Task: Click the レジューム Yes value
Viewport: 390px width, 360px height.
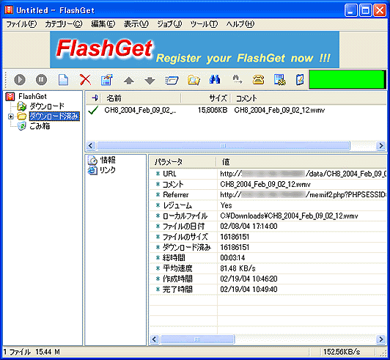Action: coord(226,205)
